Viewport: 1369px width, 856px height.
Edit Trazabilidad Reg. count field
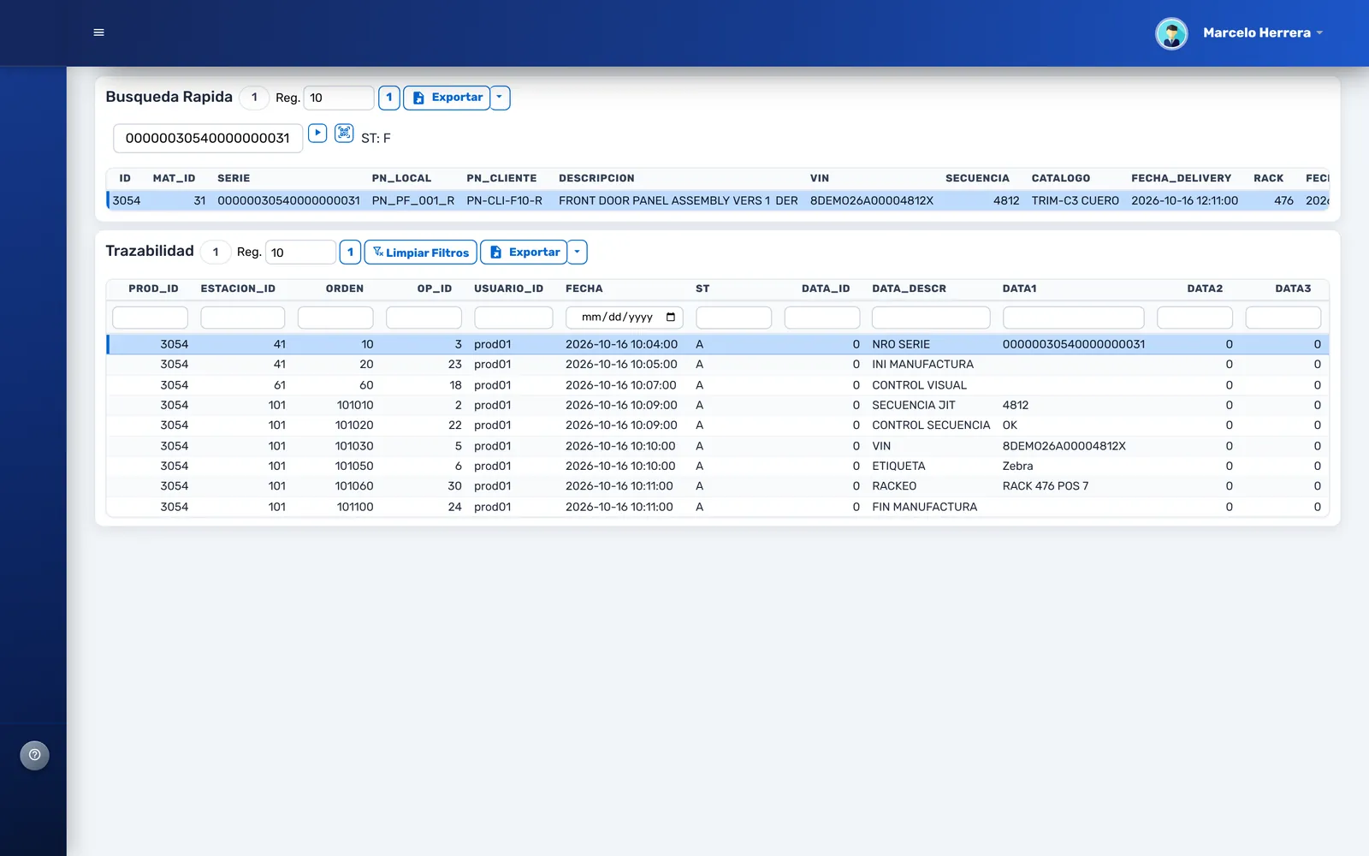[300, 253]
